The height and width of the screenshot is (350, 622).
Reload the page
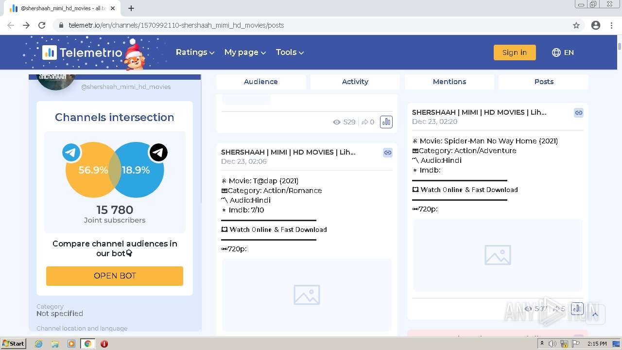(x=42, y=25)
